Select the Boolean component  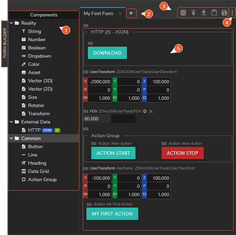[37, 48]
